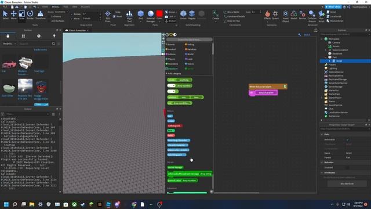Choose the Scale tool

coord(21,15)
